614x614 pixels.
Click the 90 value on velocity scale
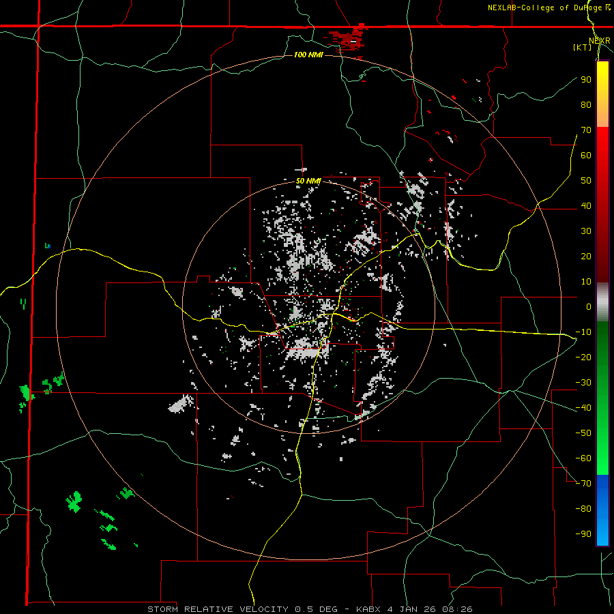[x=586, y=80]
